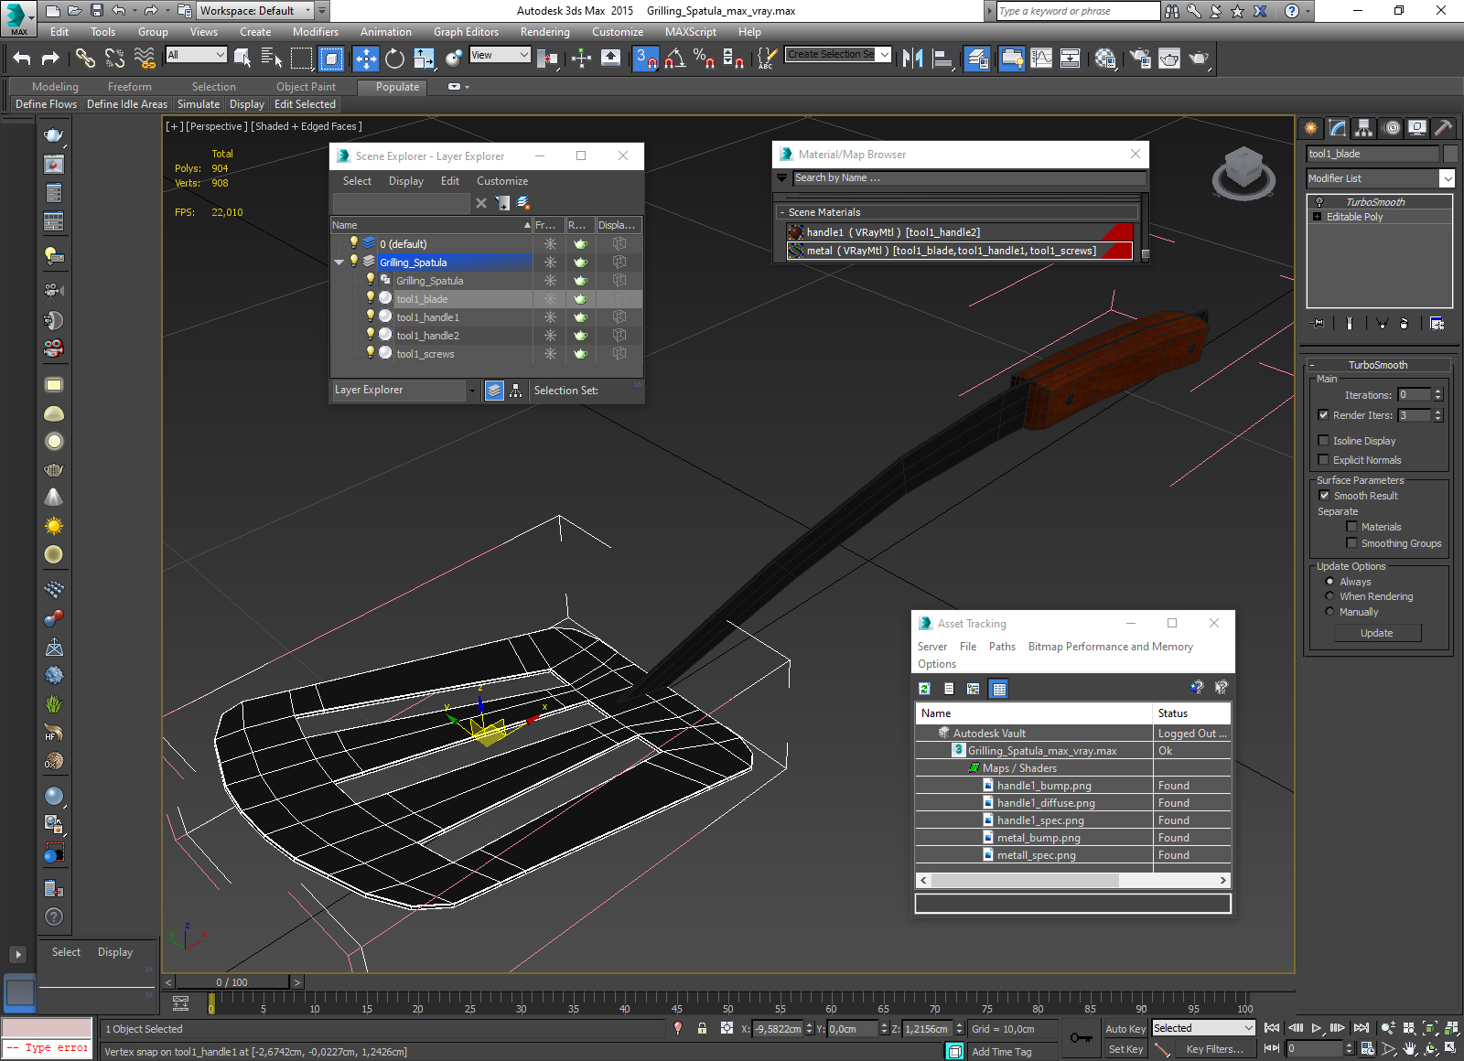Viewport: 1464px width, 1061px height.
Task: Sort by layer in Layer Explorer
Action: tap(494, 391)
